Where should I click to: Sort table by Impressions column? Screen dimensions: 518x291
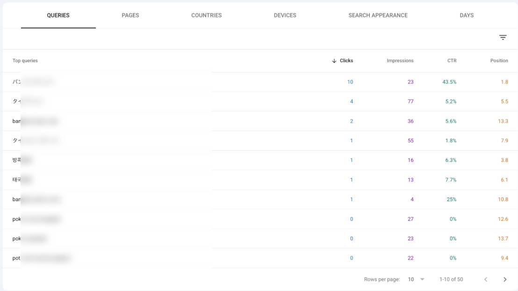click(400, 60)
